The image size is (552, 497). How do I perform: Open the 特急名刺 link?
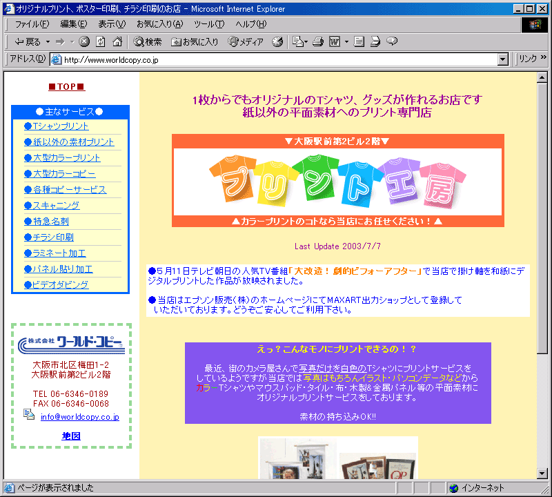tap(46, 221)
